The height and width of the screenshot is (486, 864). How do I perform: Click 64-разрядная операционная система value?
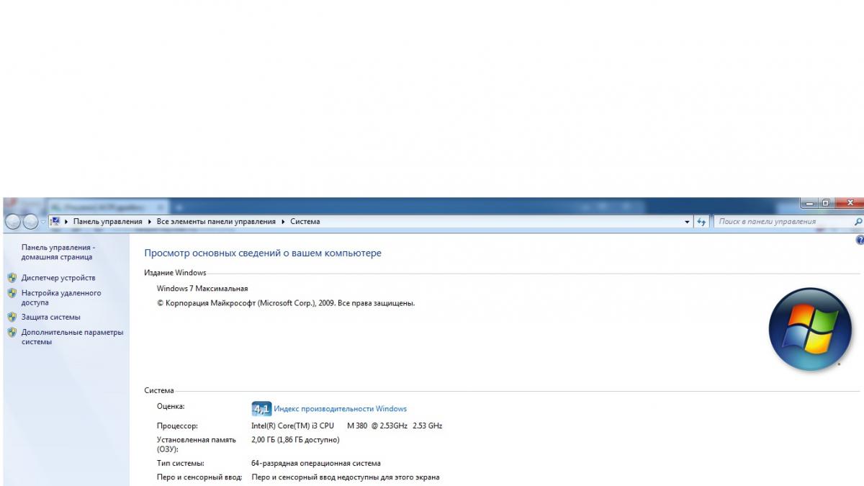point(316,463)
